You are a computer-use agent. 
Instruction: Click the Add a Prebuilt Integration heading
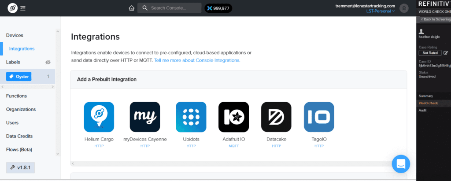[x=107, y=79]
